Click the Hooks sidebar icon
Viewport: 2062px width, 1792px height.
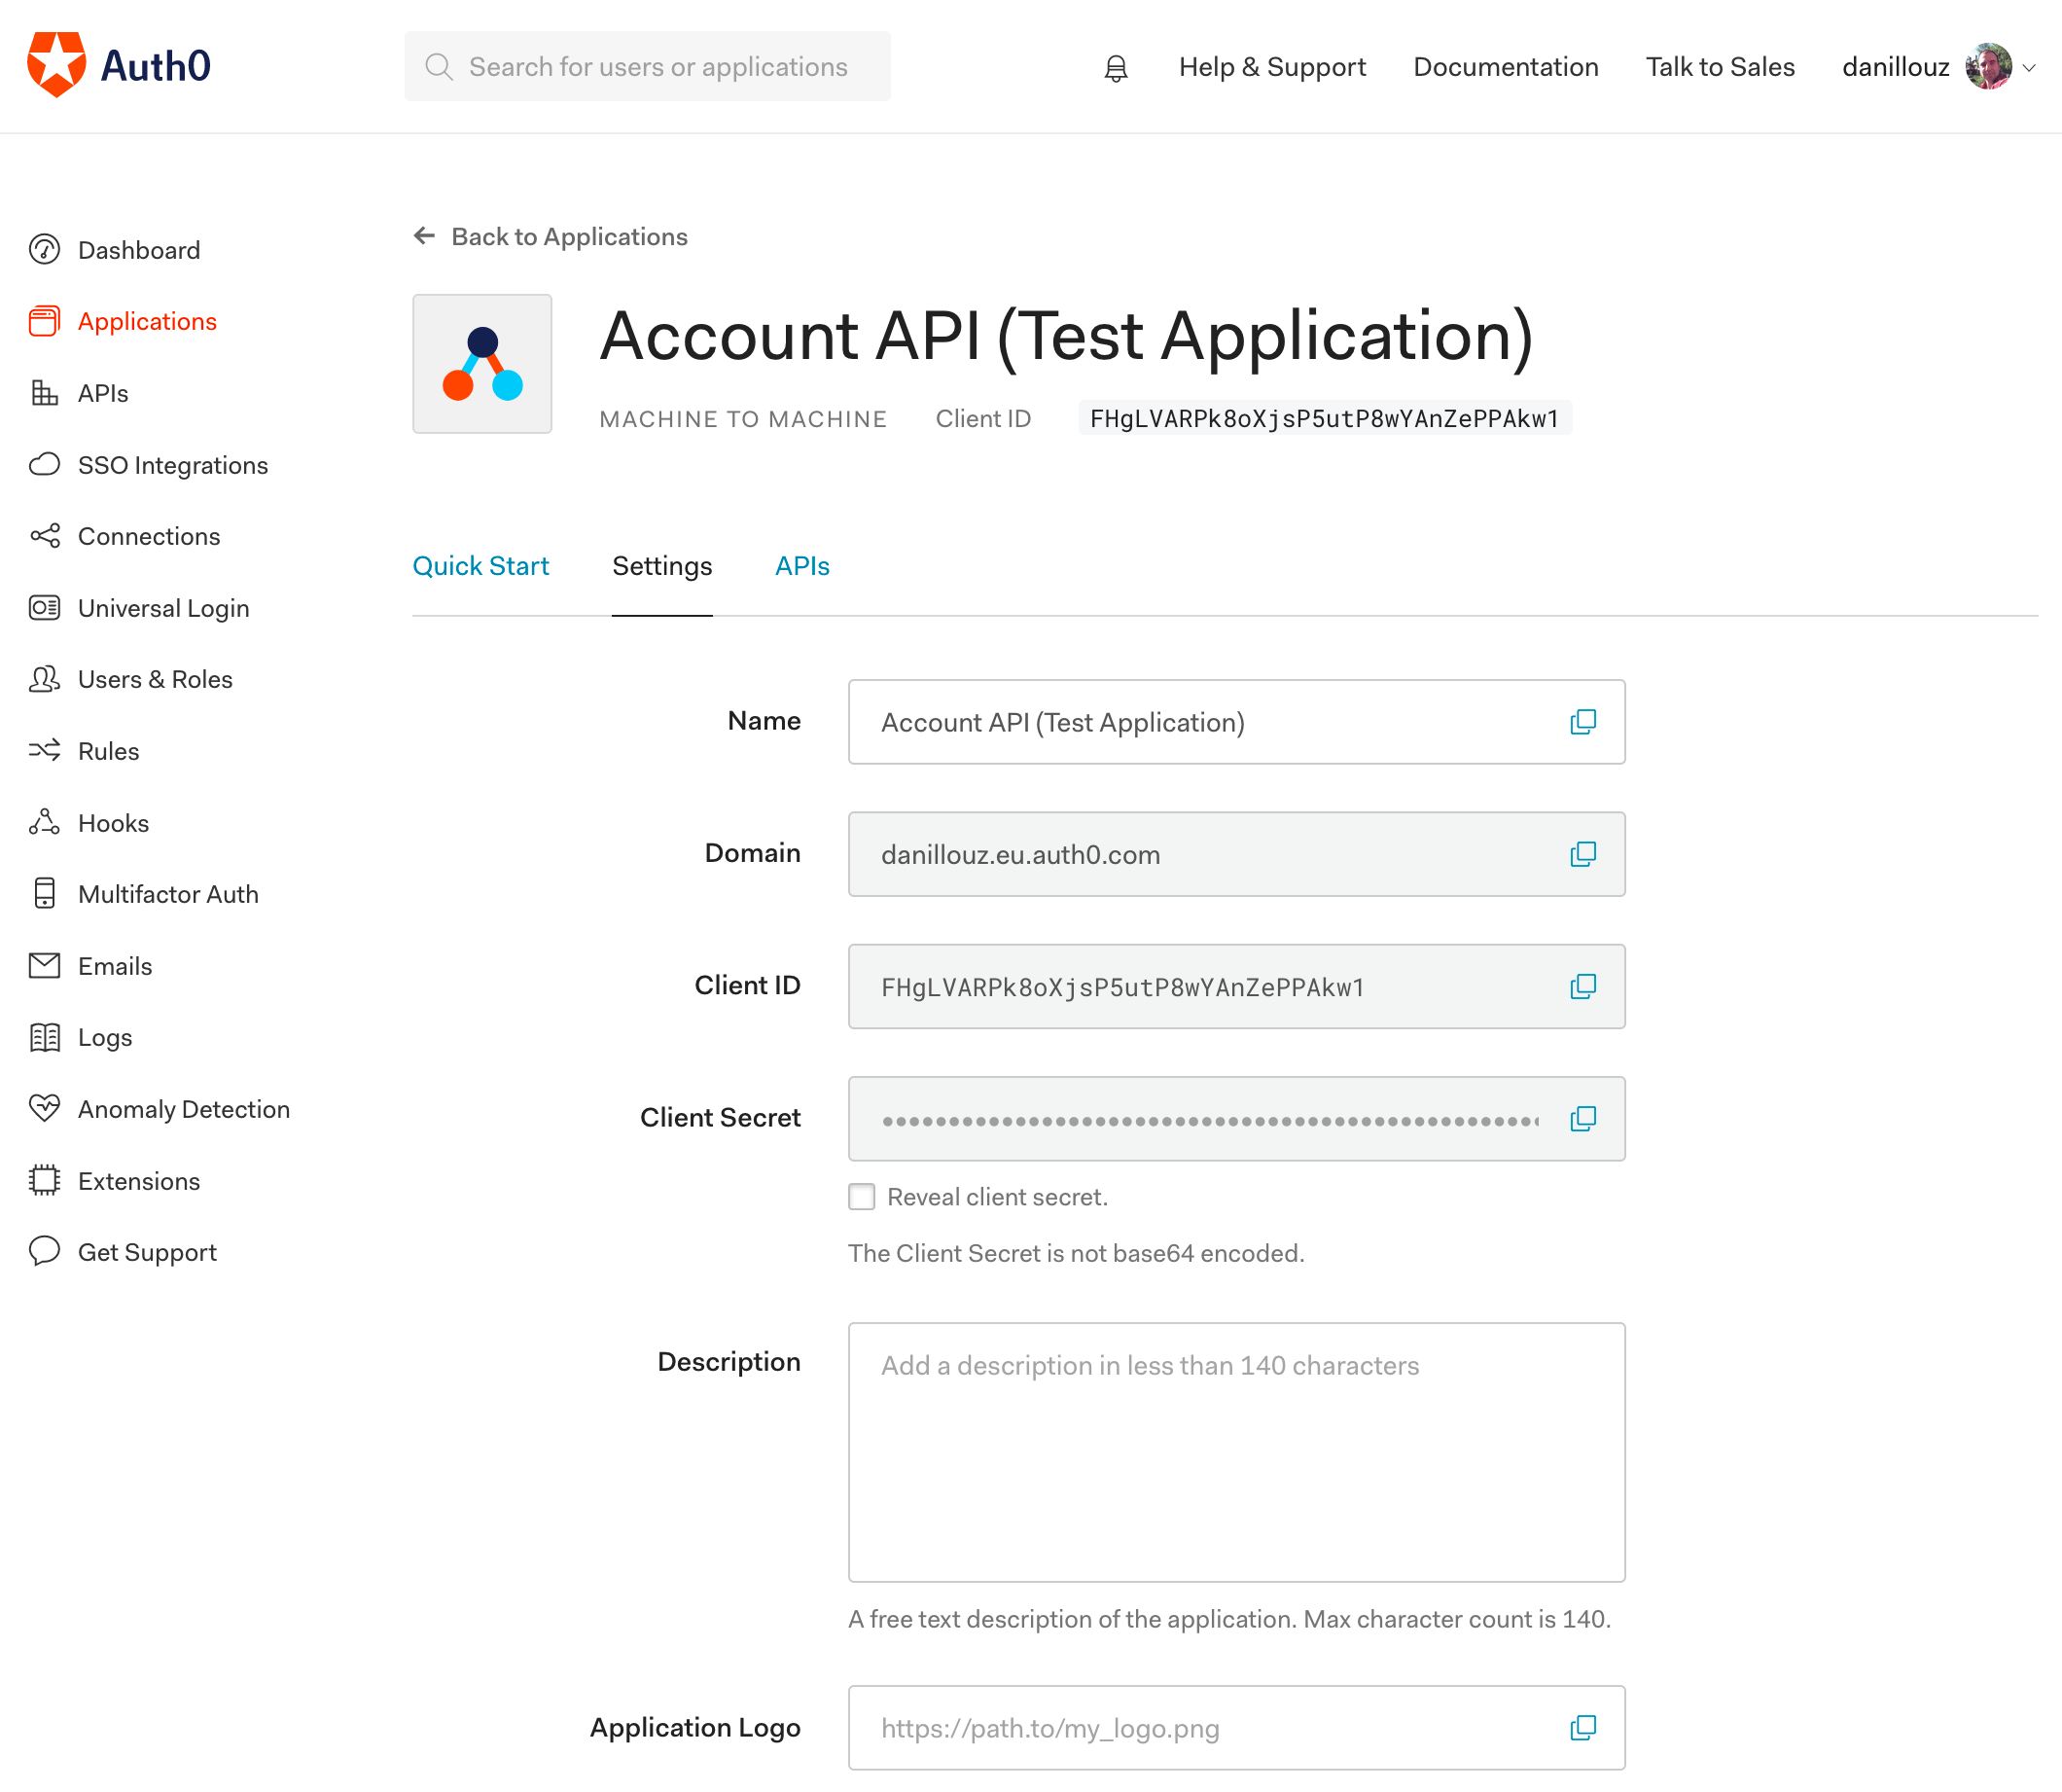[44, 822]
